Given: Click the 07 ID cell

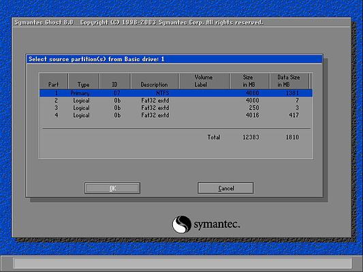Looking at the screenshot, I should pyautogui.click(x=117, y=93).
